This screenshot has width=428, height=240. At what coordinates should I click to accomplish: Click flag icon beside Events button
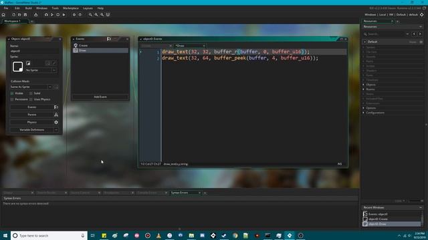pos(56,107)
